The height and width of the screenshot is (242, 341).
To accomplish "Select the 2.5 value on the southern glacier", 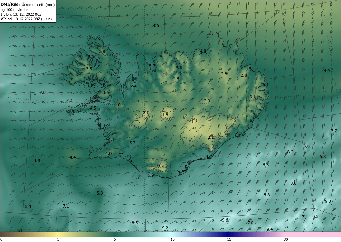I will pos(161,167).
